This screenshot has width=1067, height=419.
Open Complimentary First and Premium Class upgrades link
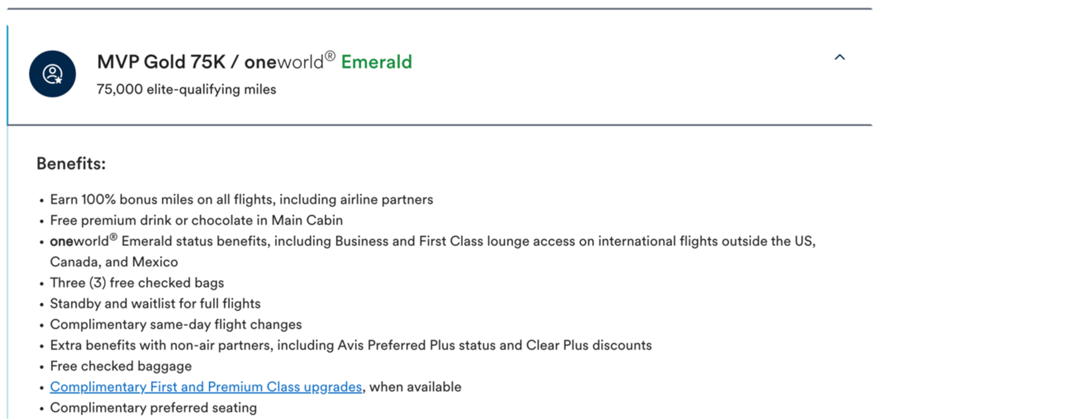tap(206, 387)
